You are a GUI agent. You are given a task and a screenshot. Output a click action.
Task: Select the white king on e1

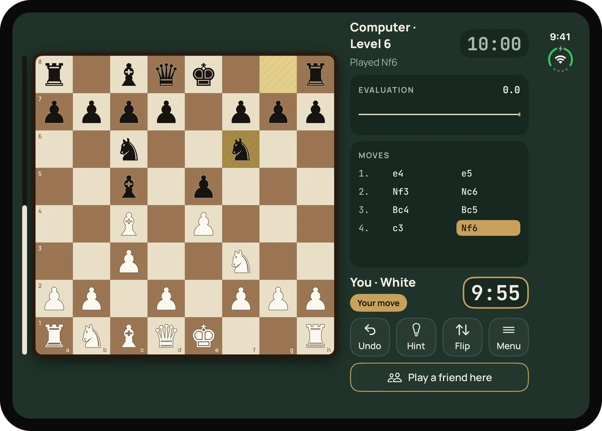203,336
